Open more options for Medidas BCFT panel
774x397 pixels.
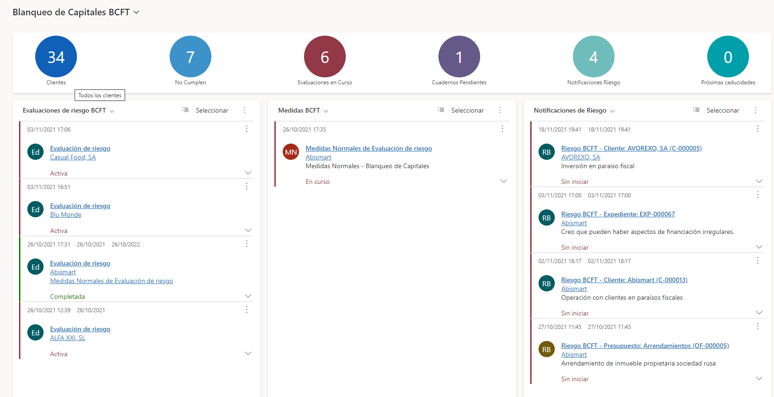click(x=500, y=110)
